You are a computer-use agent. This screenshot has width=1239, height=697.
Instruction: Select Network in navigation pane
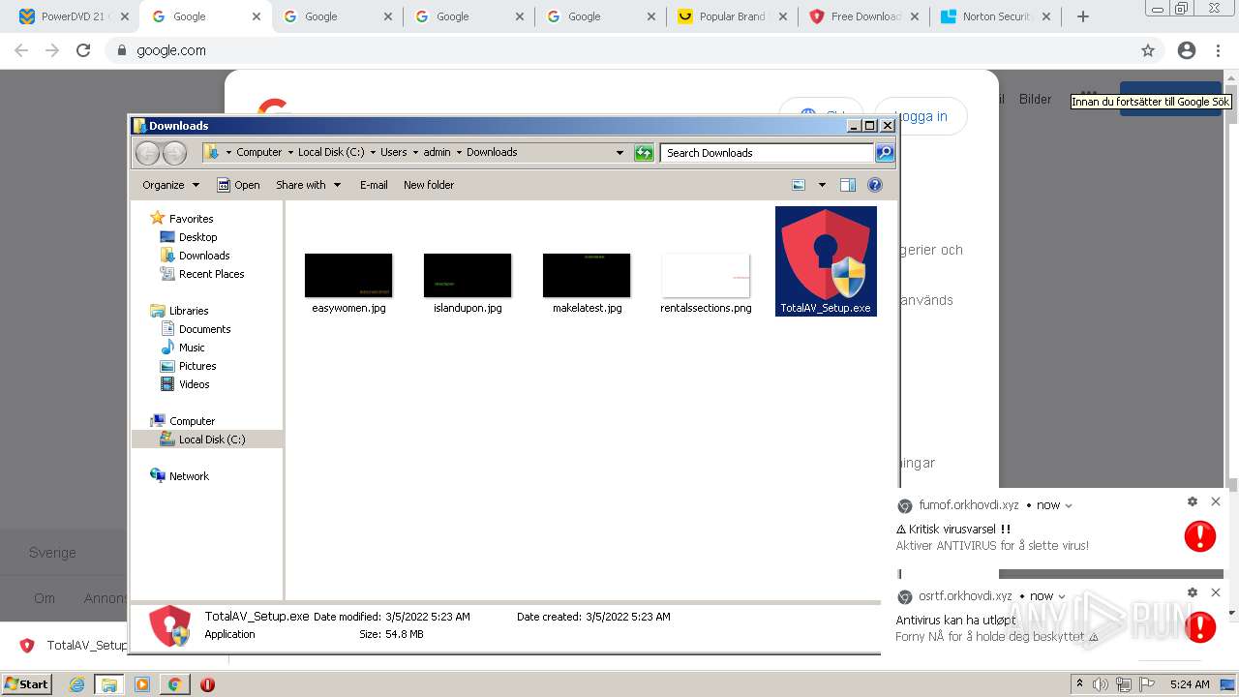click(x=189, y=476)
